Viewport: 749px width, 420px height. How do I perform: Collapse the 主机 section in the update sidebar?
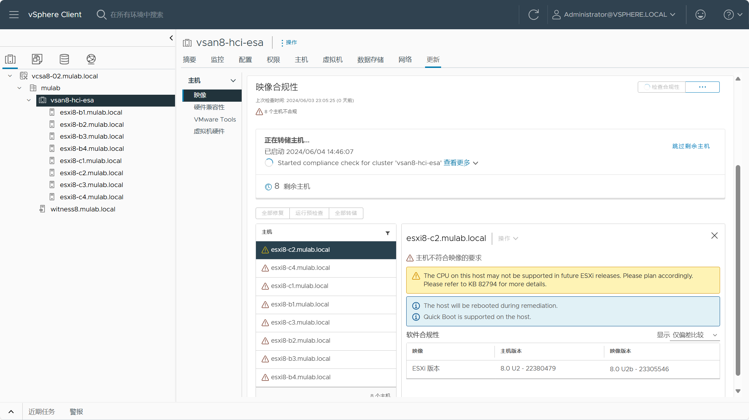(233, 80)
